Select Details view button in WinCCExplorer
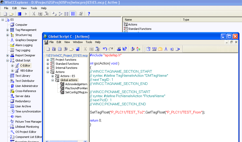This screenshot has width=242, height=142. (x=73, y=14)
